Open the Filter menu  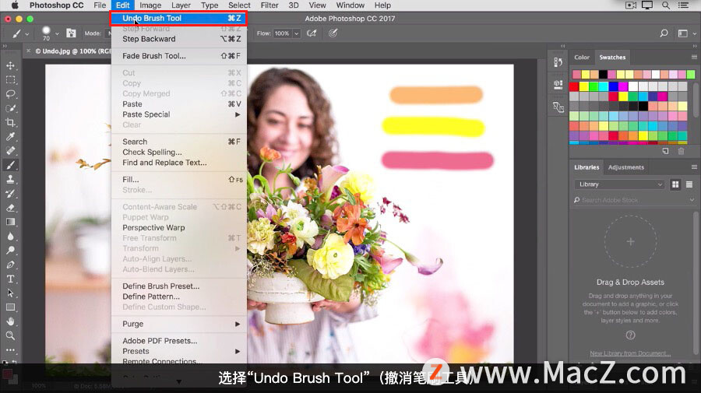pyautogui.click(x=269, y=5)
